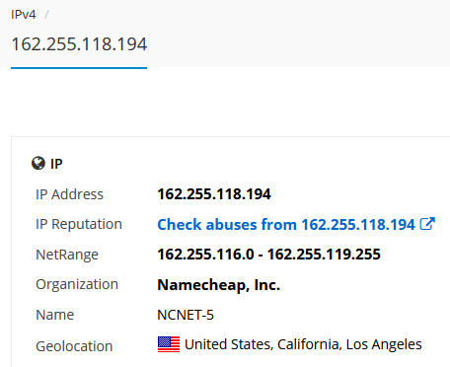Click the globe icon beside IP heading
The image size is (450, 367).
(x=38, y=163)
